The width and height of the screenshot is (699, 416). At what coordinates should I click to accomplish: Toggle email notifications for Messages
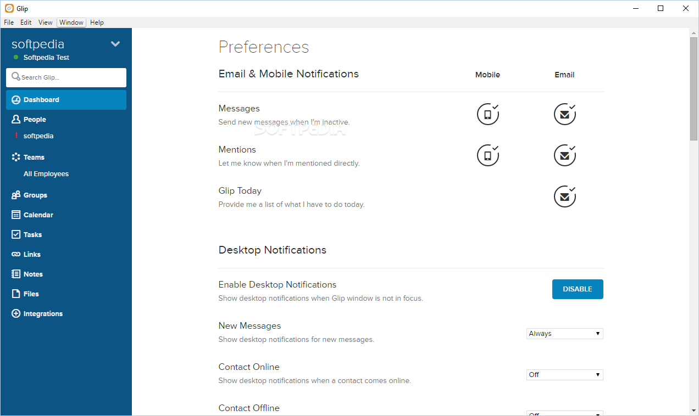[x=565, y=114]
